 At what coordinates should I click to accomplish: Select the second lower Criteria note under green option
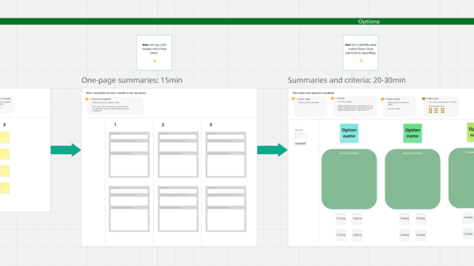coord(421,235)
